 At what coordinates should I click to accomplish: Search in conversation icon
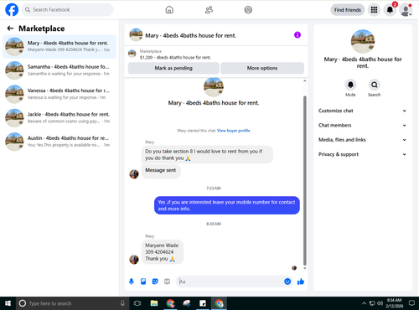point(374,85)
